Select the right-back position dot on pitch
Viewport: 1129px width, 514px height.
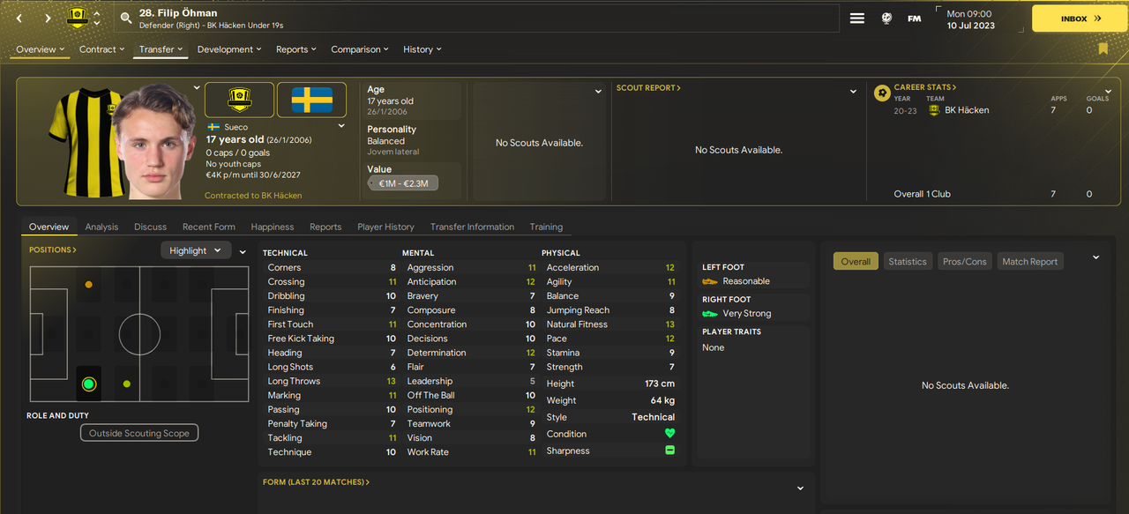[88, 384]
